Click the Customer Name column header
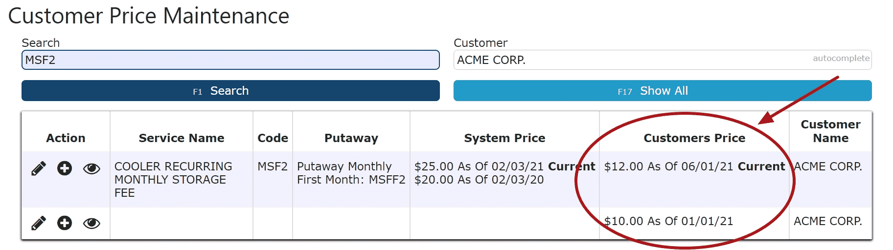The height and width of the screenshot is (250, 893). click(830, 131)
